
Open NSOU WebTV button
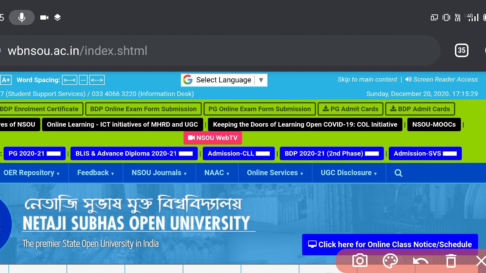point(213,138)
